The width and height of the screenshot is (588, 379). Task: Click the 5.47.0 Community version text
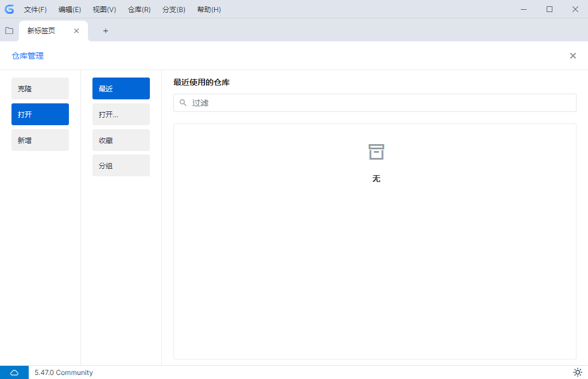coord(64,372)
